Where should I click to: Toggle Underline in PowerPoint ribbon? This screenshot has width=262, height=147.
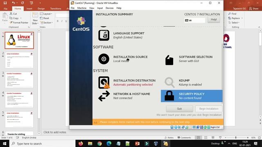pos(66,21)
